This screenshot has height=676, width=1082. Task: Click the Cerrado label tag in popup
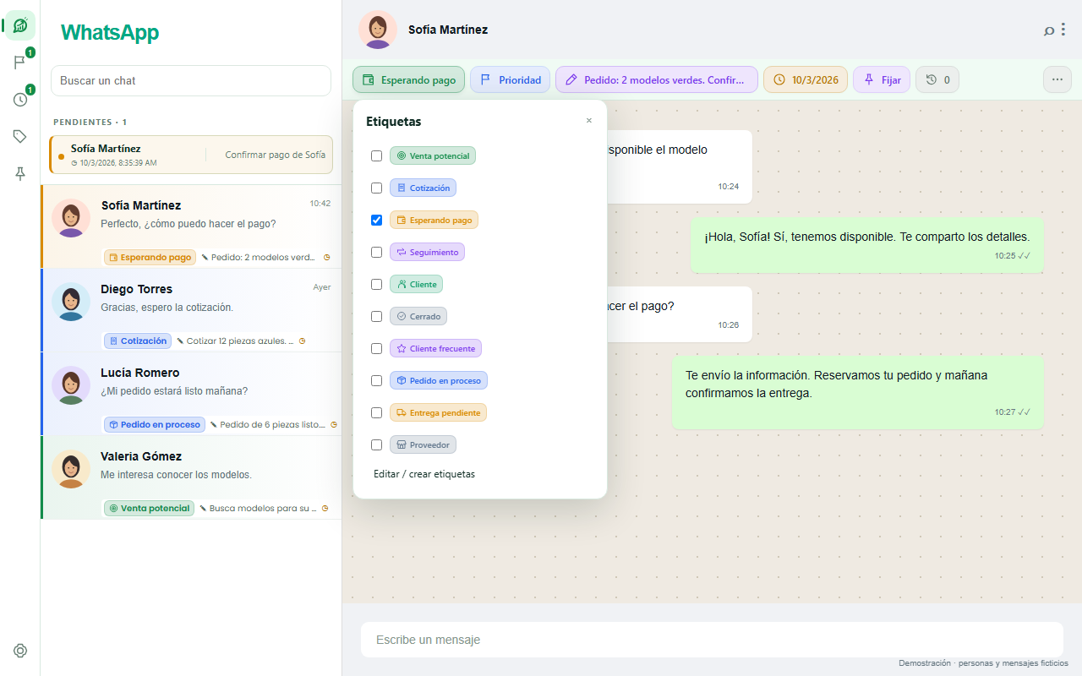click(x=418, y=316)
